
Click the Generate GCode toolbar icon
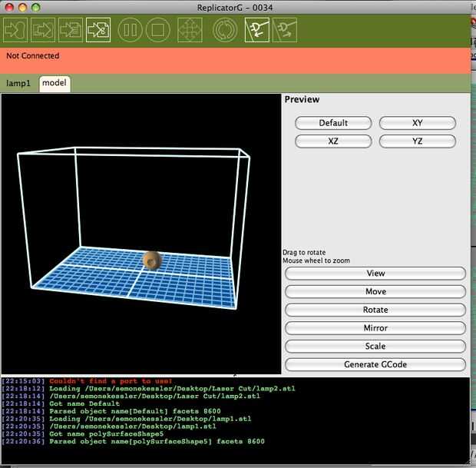pos(98,30)
